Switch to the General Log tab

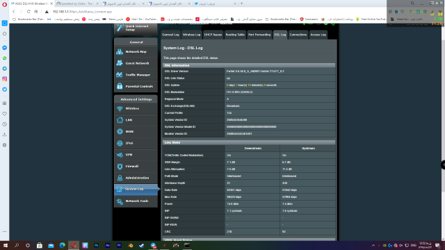(x=170, y=35)
